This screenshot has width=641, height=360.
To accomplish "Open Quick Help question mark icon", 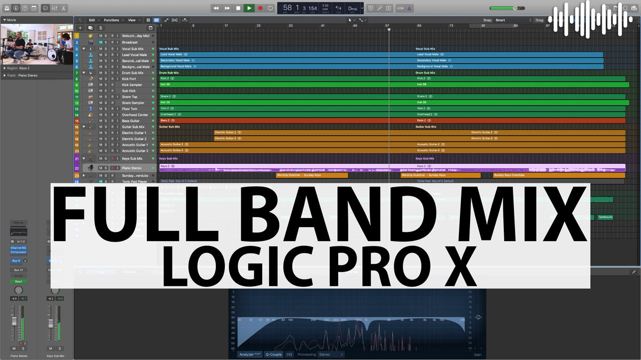I will 25,8.
